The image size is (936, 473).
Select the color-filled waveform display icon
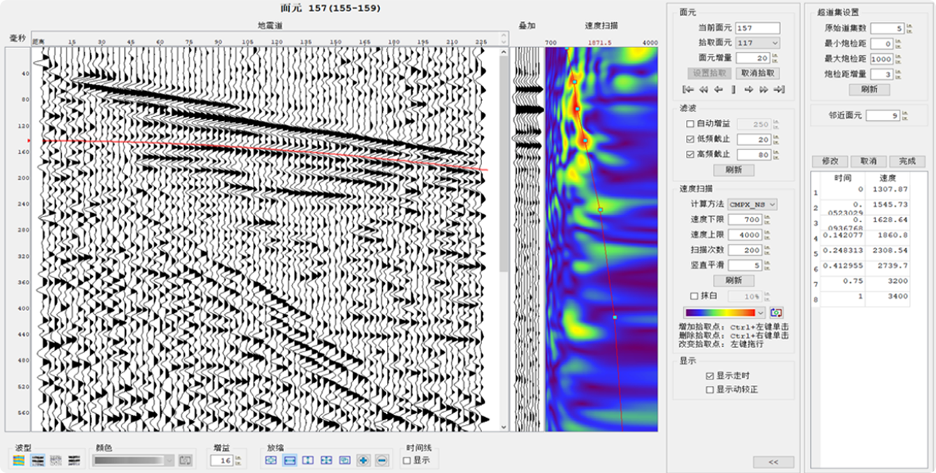tap(19, 460)
